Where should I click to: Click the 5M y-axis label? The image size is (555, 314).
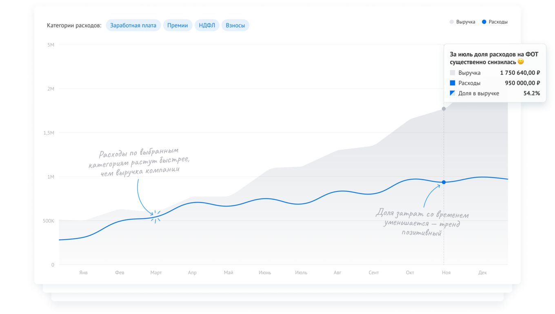pos(51,45)
